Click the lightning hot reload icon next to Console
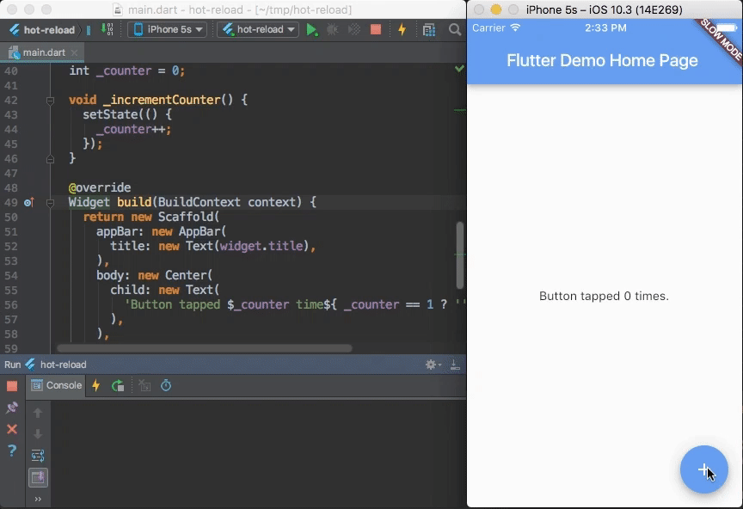The height and width of the screenshot is (509, 743). (x=95, y=385)
